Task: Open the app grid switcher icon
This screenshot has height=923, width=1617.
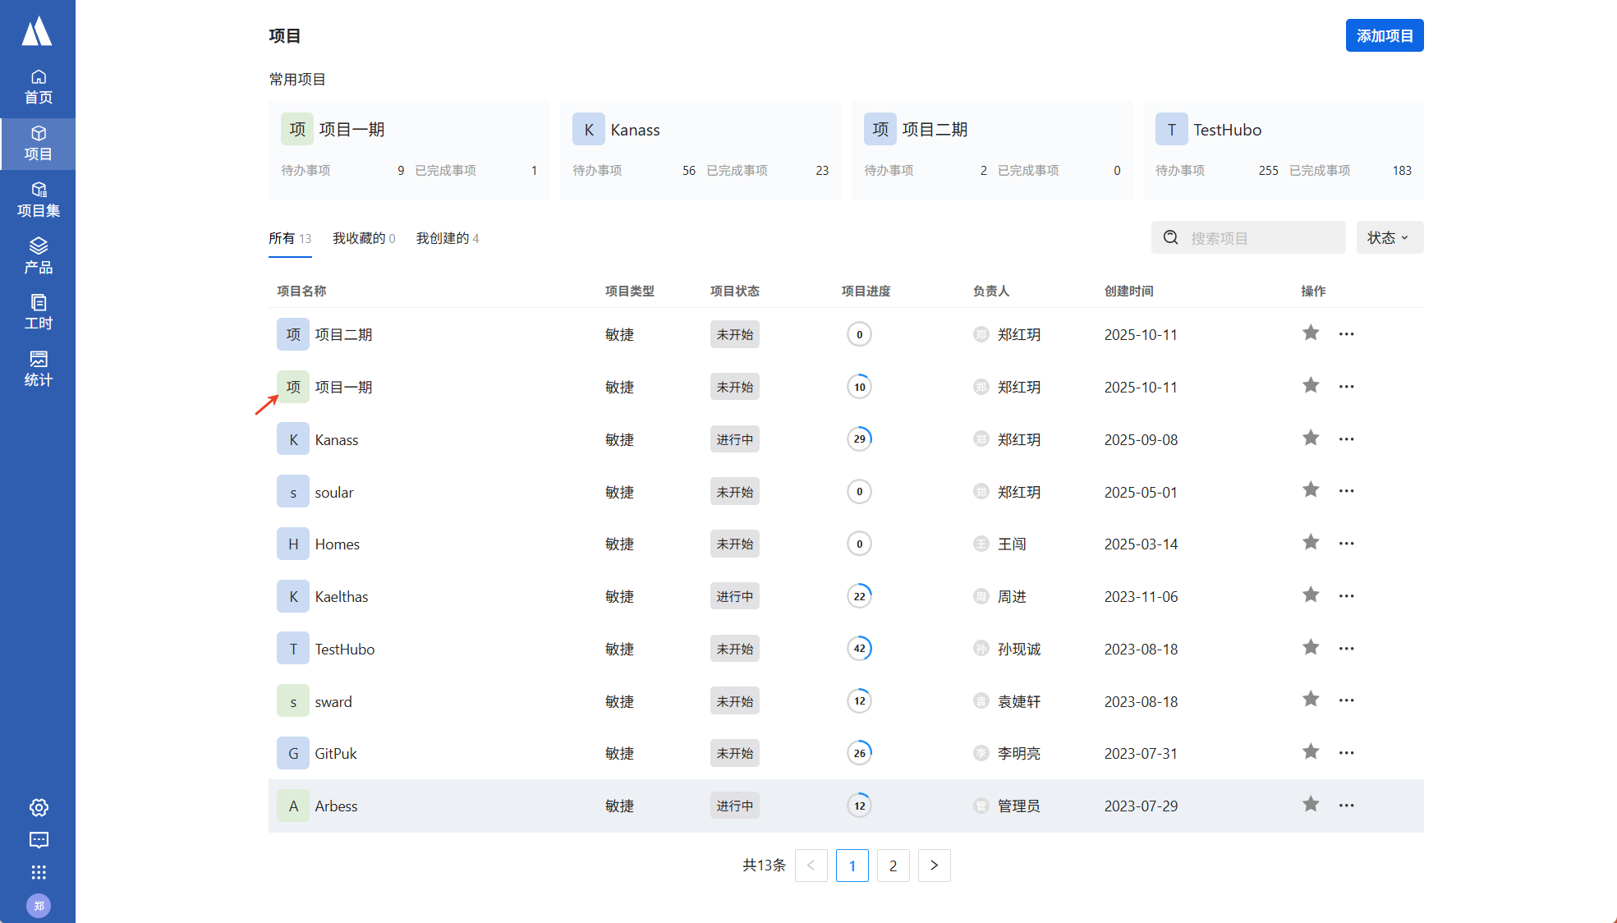Action: 39,872
